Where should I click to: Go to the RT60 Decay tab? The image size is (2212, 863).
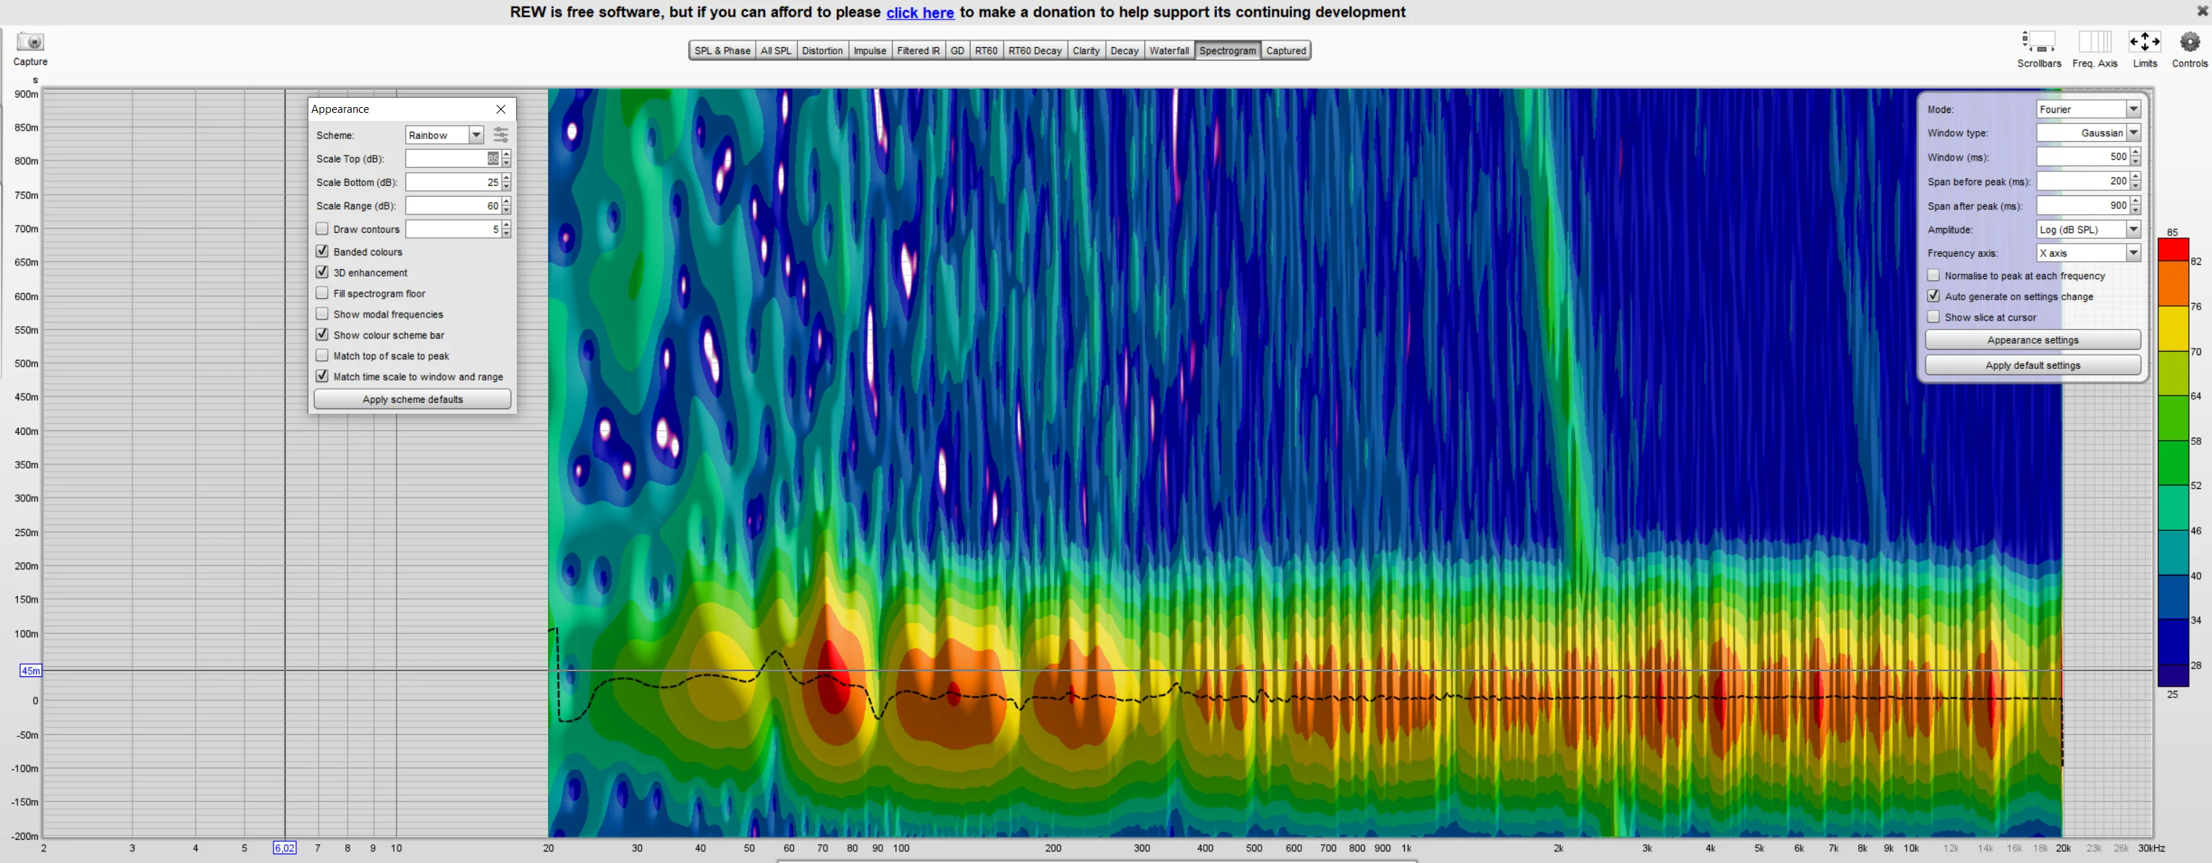(1034, 51)
